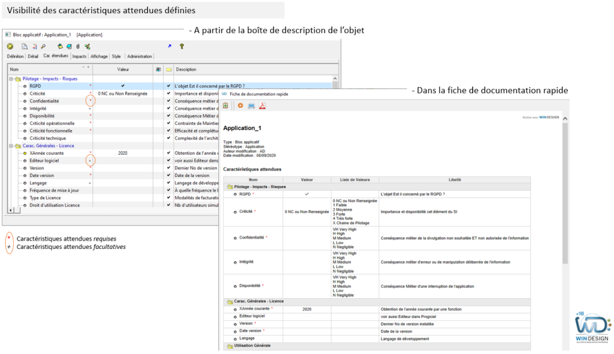Toggle the note-column checkmark on the Version row

[168, 168]
